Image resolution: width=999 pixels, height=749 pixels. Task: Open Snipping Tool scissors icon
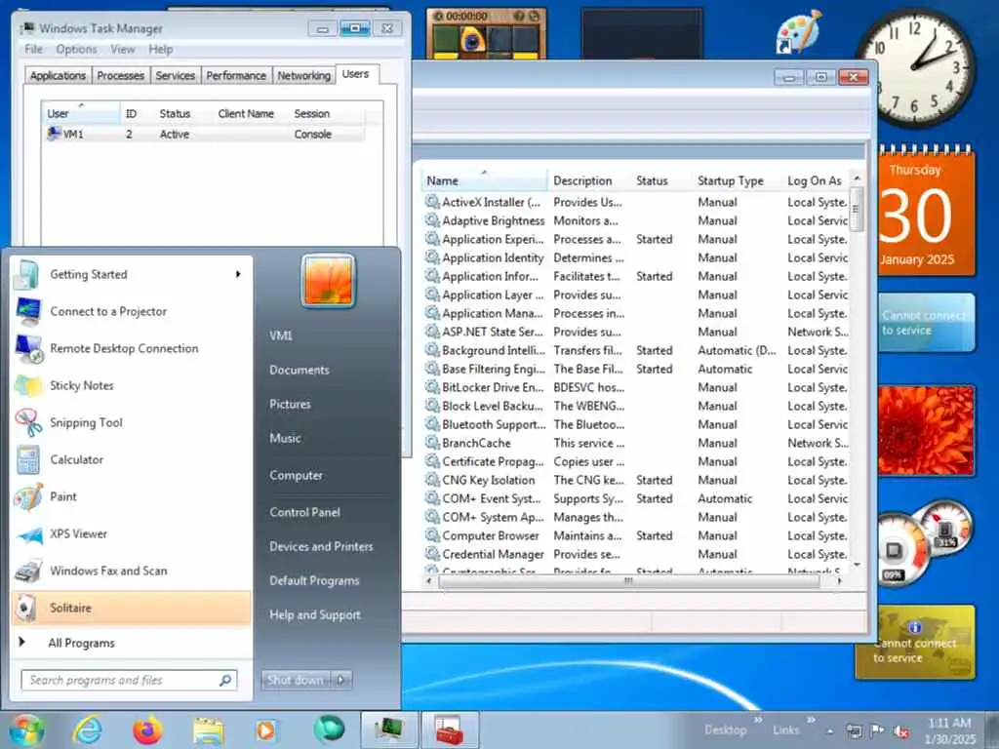pyautogui.click(x=28, y=422)
